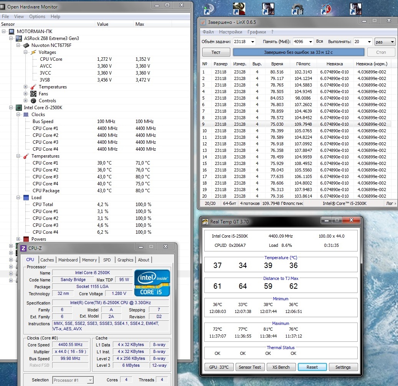Switch to the Graphics tab in CPU-Z
Image resolution: width=398 pixels, height=386 pixels.
[x=126, y=260]
